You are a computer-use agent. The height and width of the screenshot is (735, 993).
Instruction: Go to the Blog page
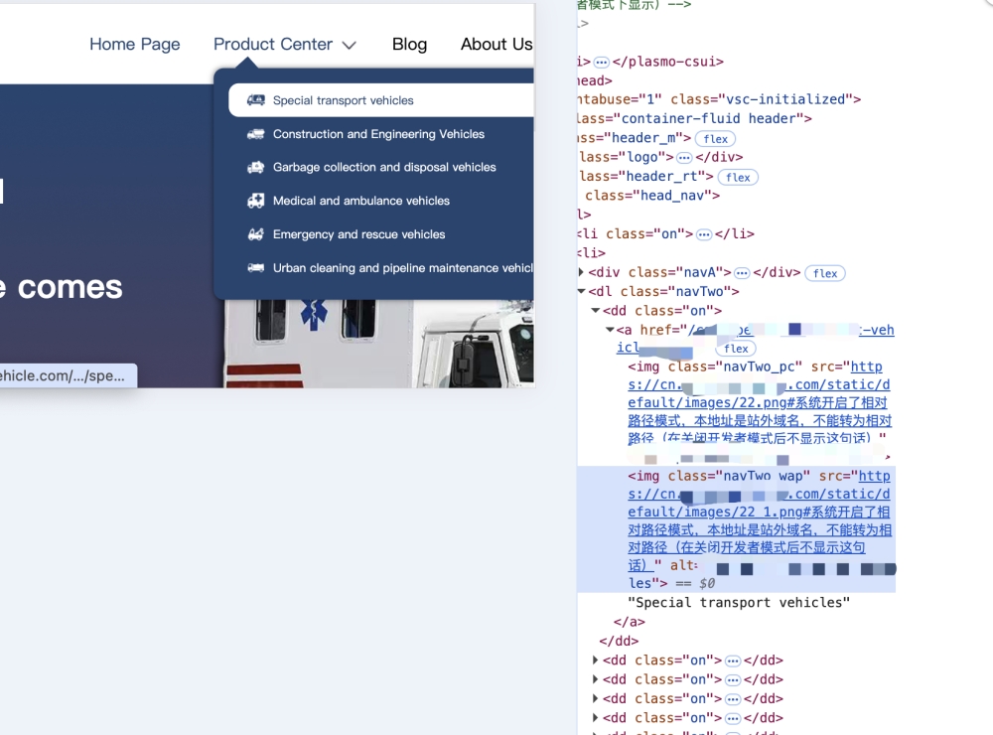coord(409,45)
